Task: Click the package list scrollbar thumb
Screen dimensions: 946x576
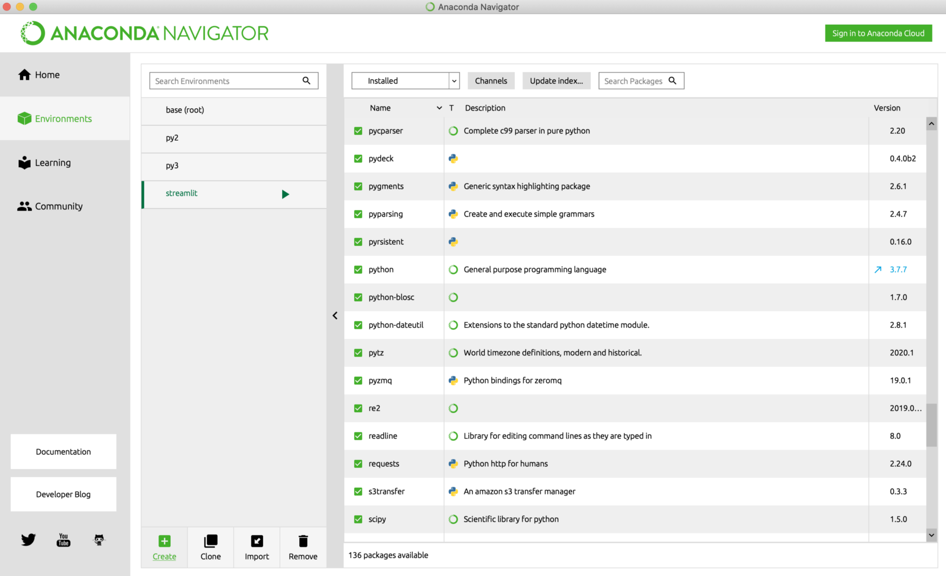Action: click(x=931, y=425)
